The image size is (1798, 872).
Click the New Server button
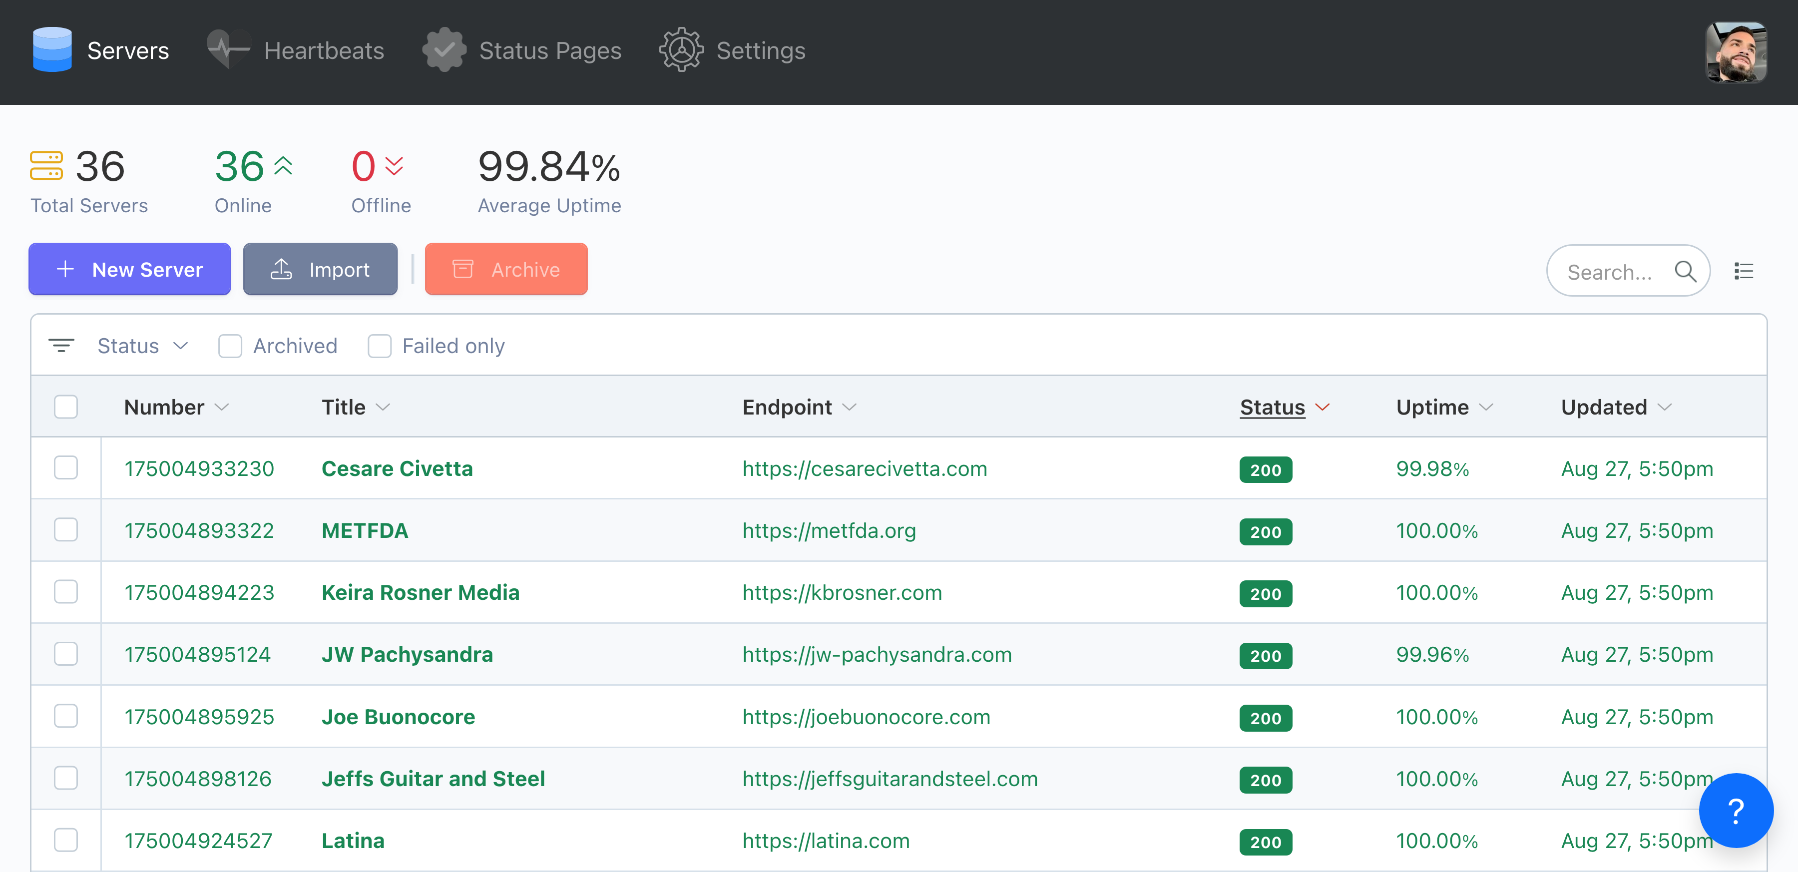coord(129,269)
